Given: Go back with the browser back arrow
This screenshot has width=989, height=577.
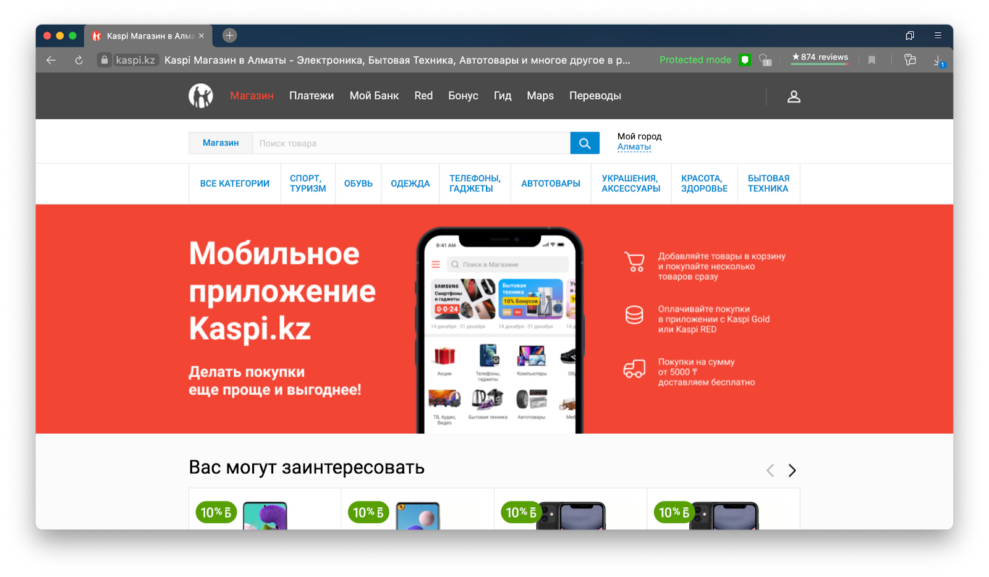Looking at the screenshot, I should pos(51,60).
